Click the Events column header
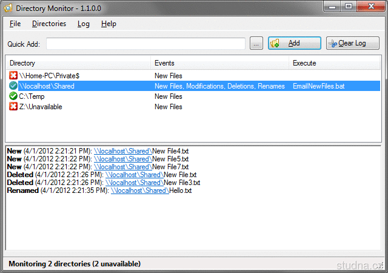Image resolution: width=388 pixels, height=273 pixels. 219,63
